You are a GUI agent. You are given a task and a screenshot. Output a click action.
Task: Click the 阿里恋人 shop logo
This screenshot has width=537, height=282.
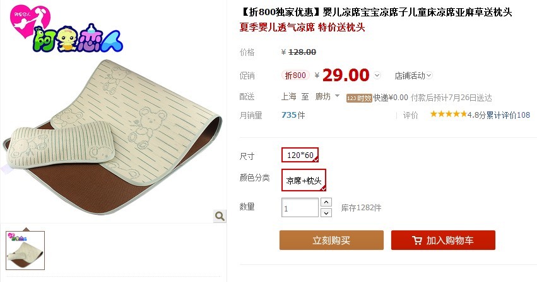tap(66, 30)
